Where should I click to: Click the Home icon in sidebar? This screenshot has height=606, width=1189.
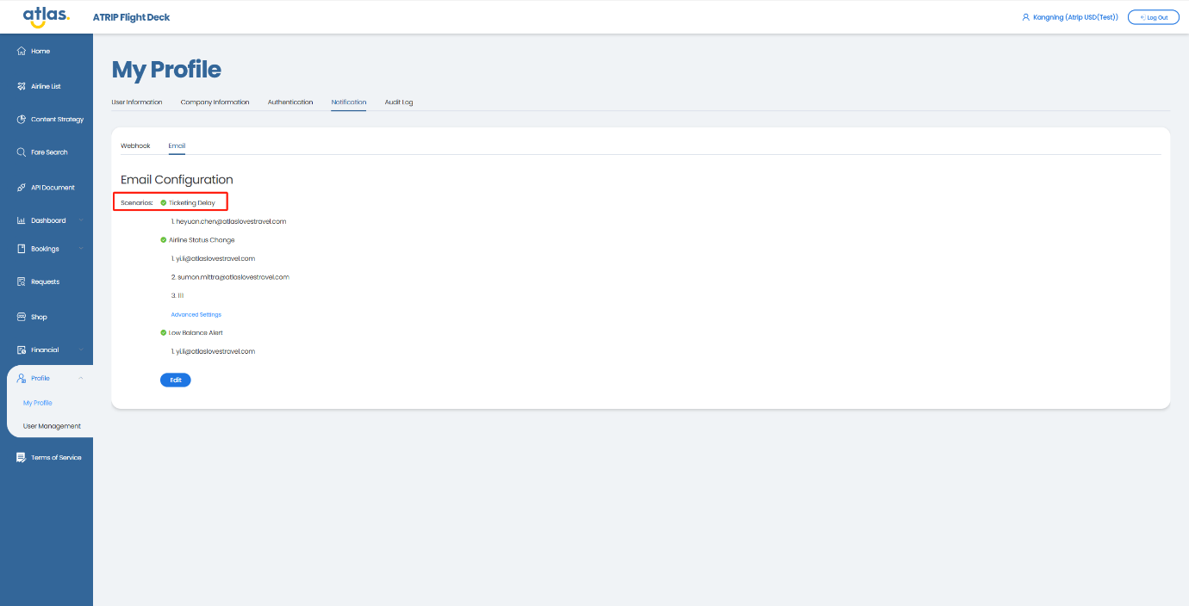tap(22, 52)
